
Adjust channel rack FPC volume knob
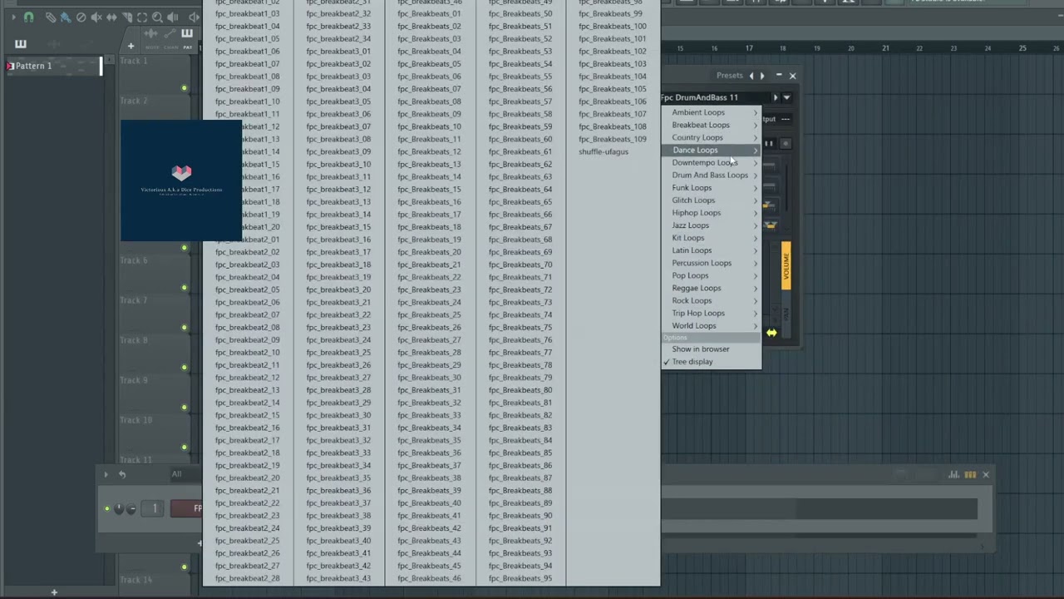click(132, 508)
